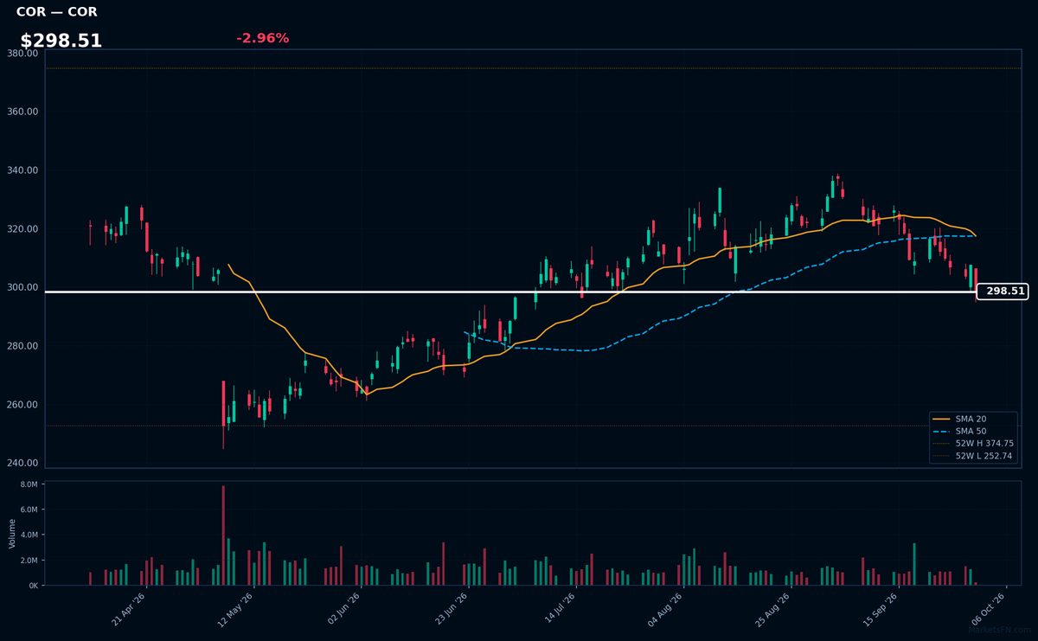Click the 14 Jul '26 date label
Viewport: 1038px width, 641px height.
(x=558, y=609)
